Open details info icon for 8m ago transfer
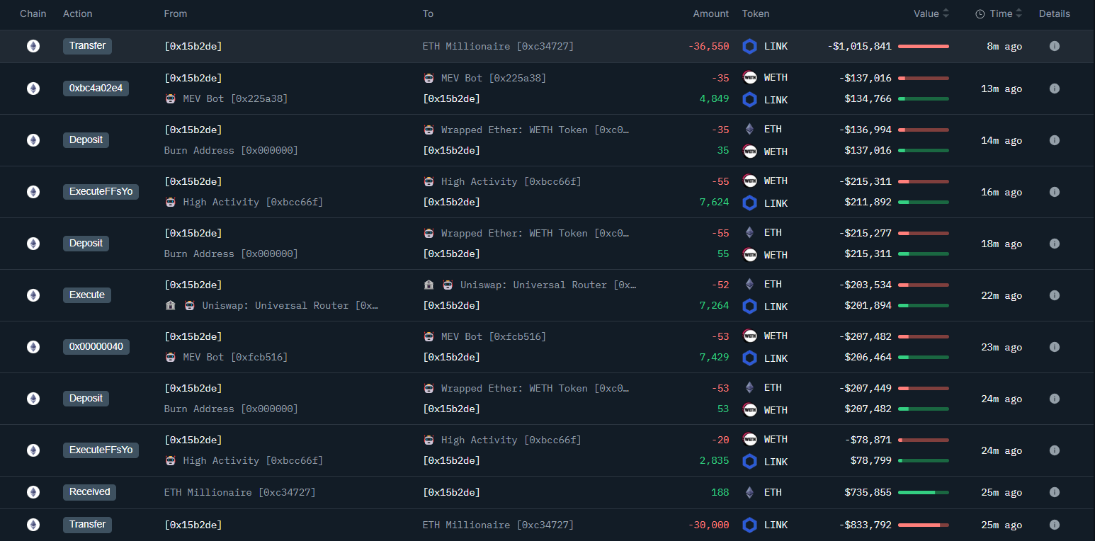The image size is (1095, 541). [1054, 46]
